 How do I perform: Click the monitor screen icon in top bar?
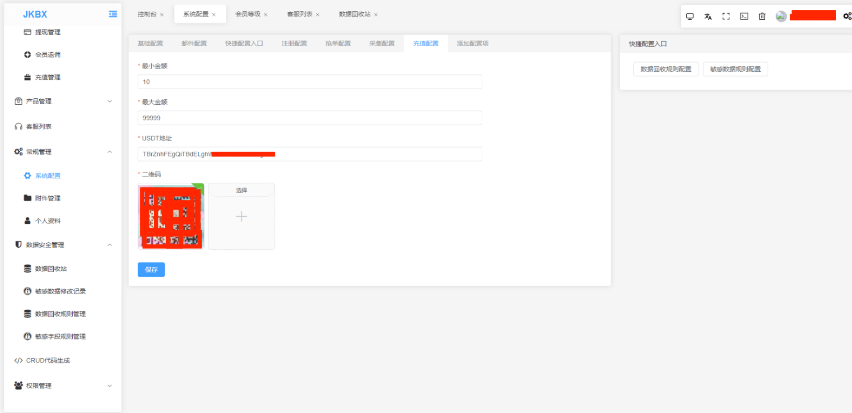pos(690,16)
